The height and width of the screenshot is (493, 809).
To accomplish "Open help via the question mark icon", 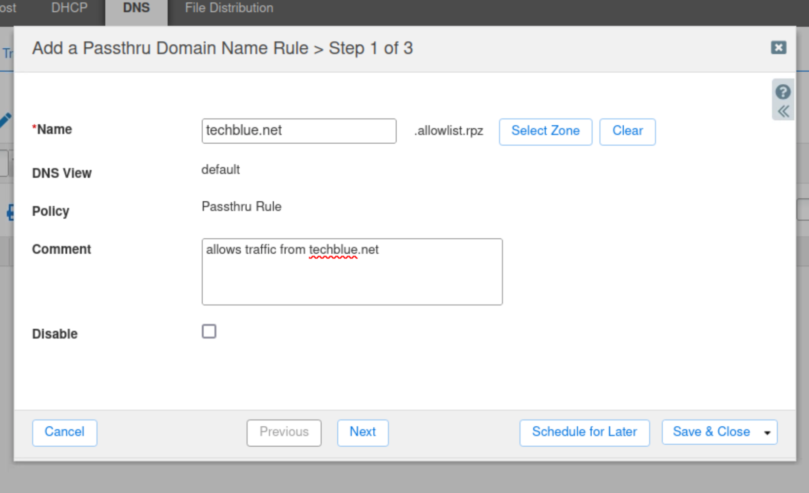I will (x=783, y=92).
